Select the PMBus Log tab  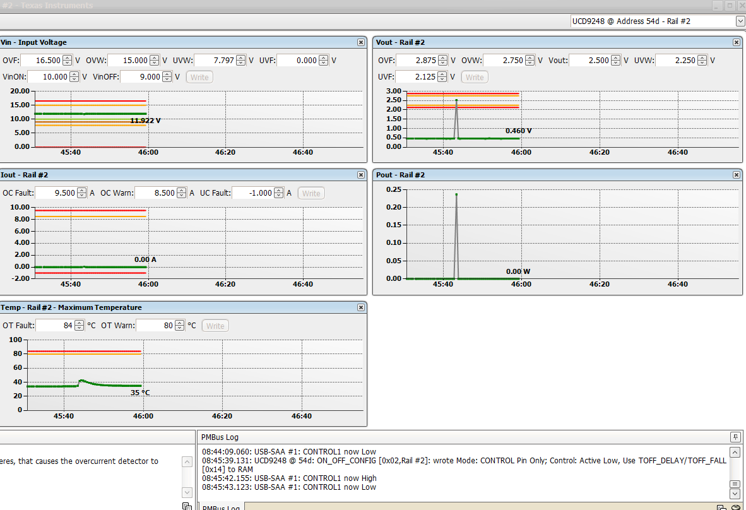pos(222,507)
